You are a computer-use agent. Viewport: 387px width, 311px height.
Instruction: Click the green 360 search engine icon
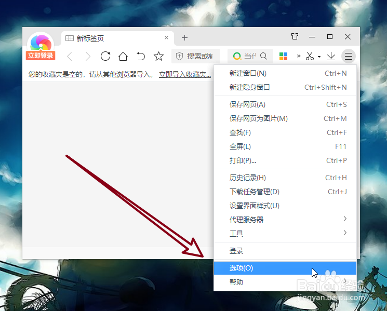[x=237, y=56]
